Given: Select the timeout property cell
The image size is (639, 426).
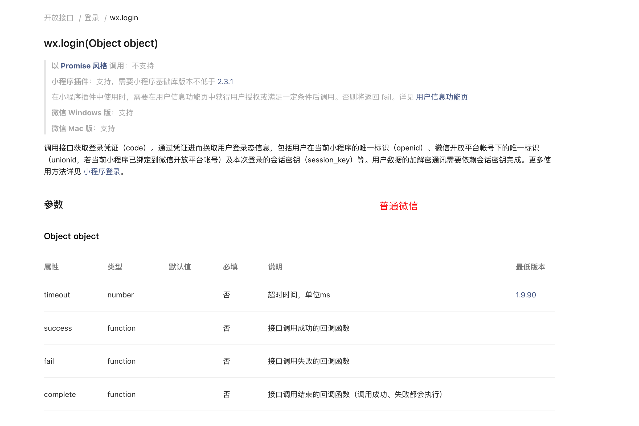Looking at the screenshot, I should 57,295.
